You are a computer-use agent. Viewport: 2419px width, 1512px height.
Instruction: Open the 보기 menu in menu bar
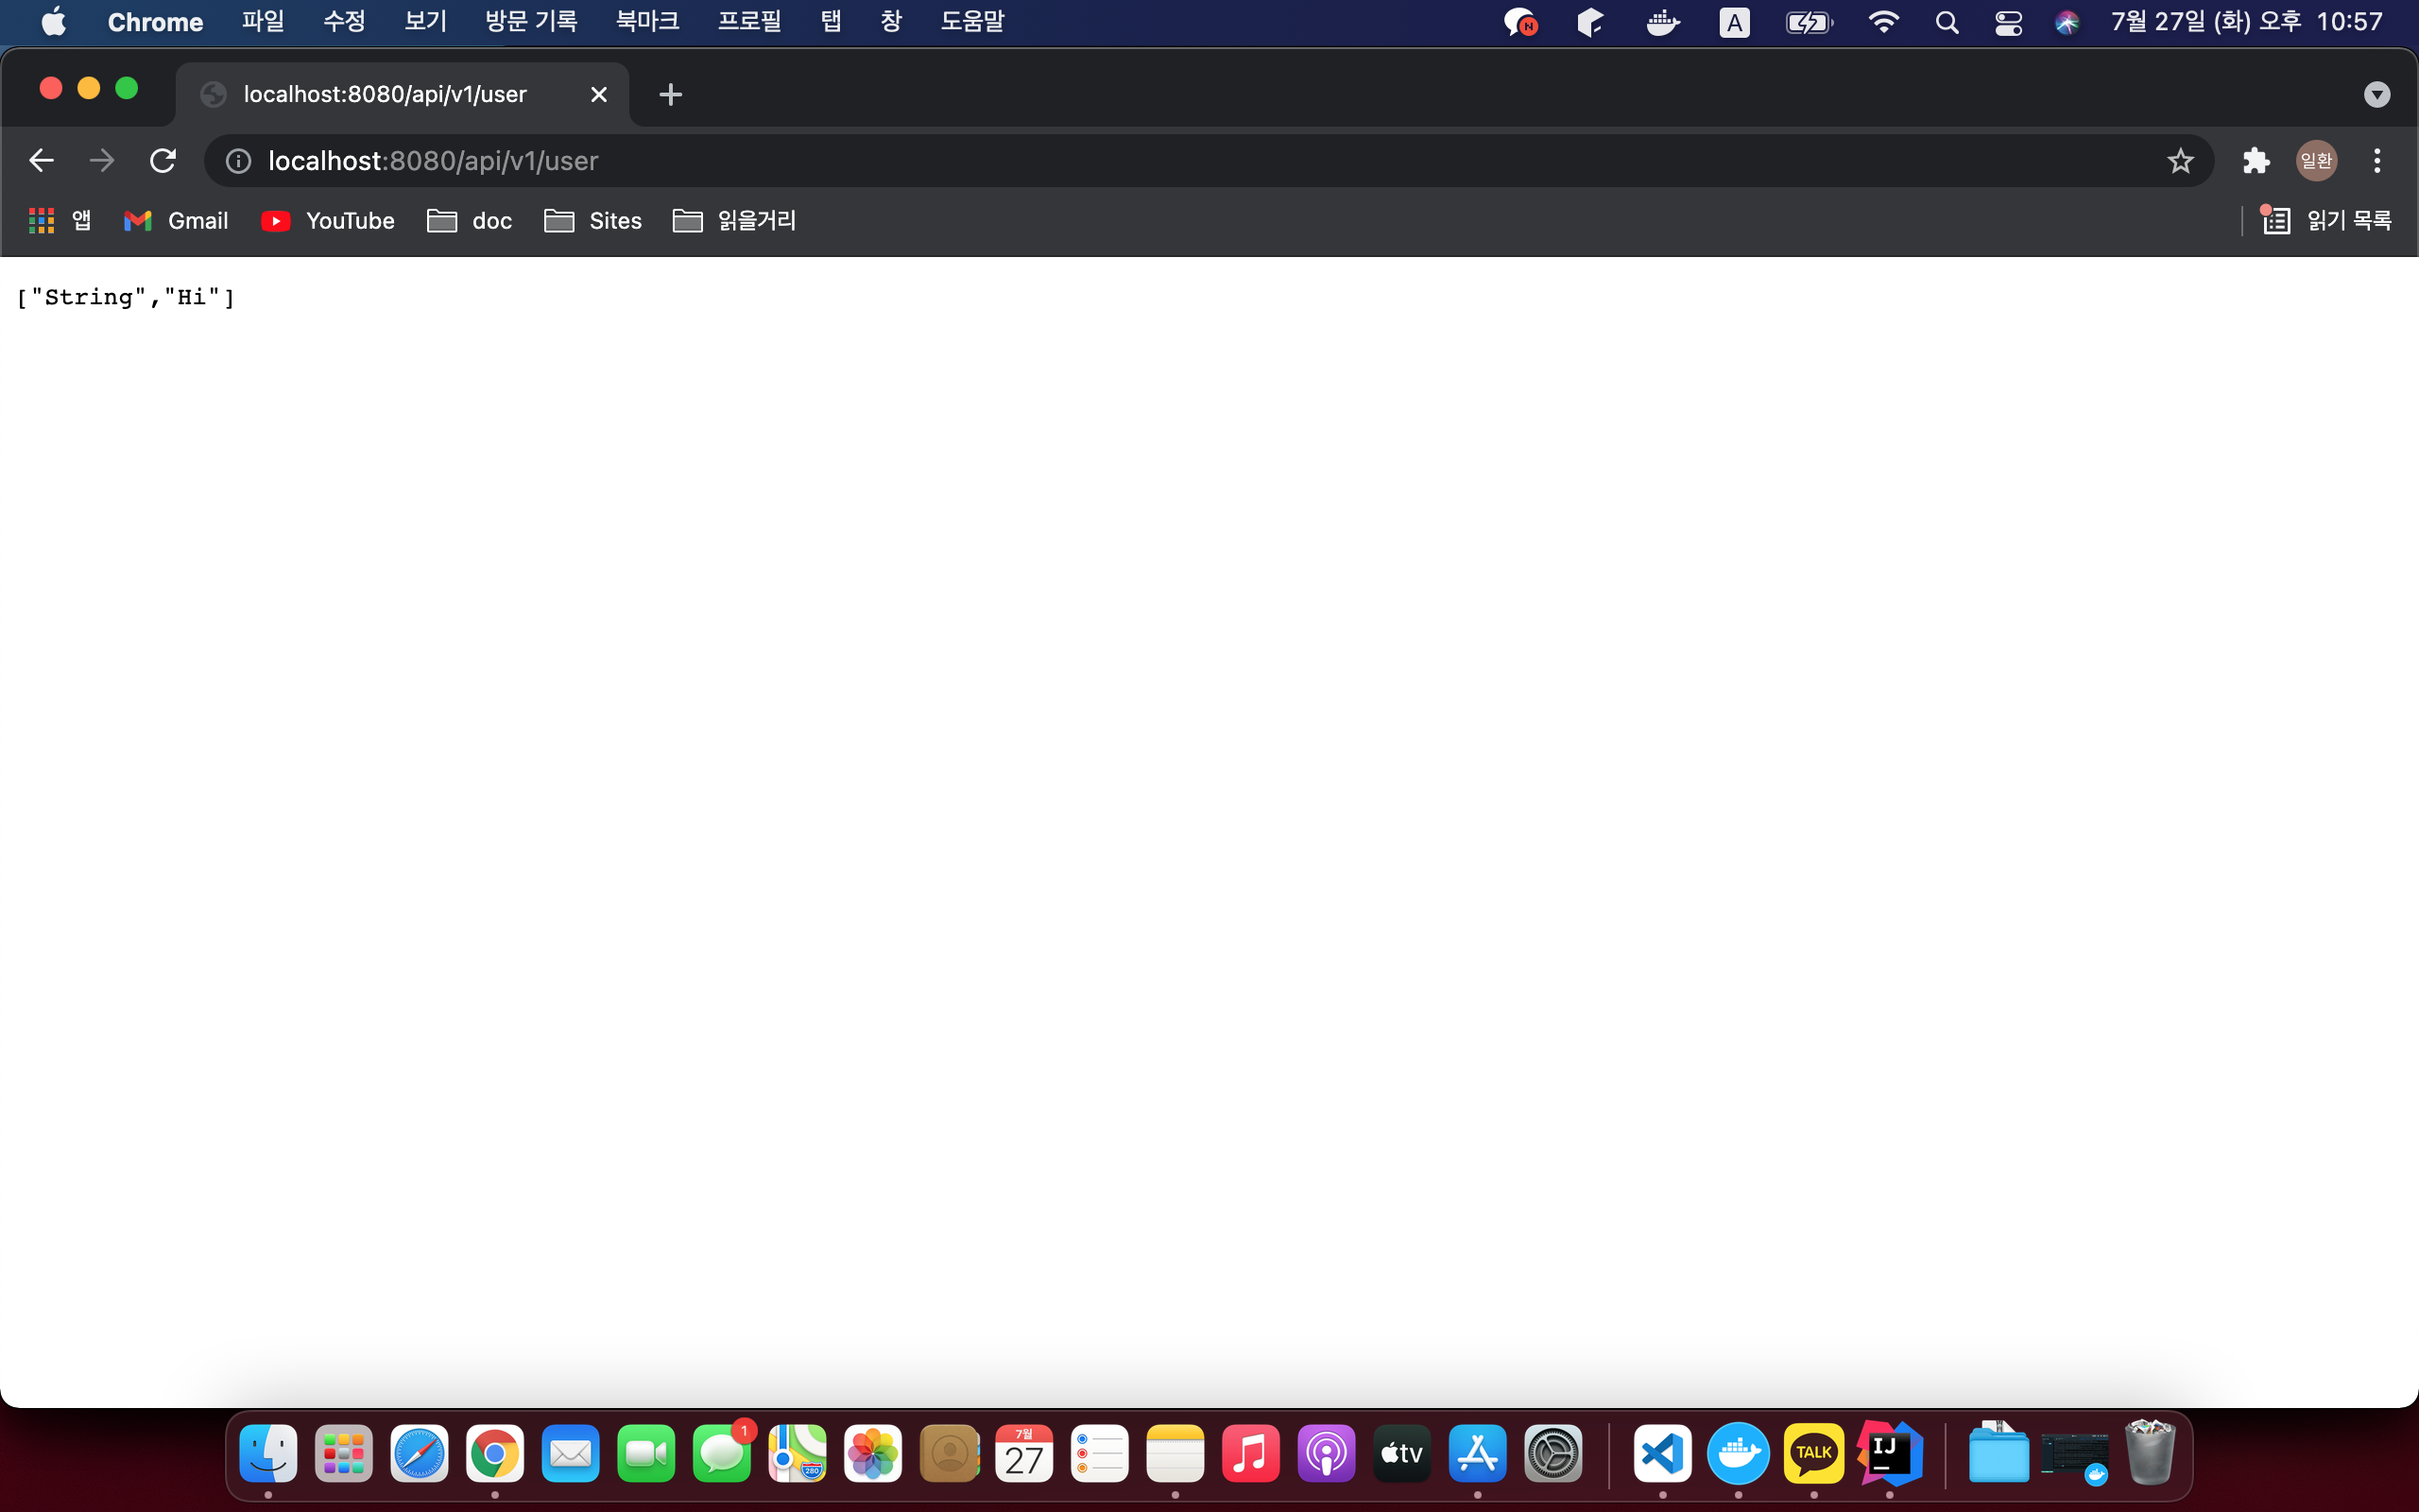pos(425,21)
